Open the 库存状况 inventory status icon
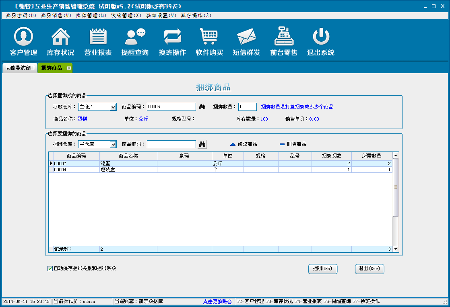Screen dimensions: 450x307 click(60, 41)
